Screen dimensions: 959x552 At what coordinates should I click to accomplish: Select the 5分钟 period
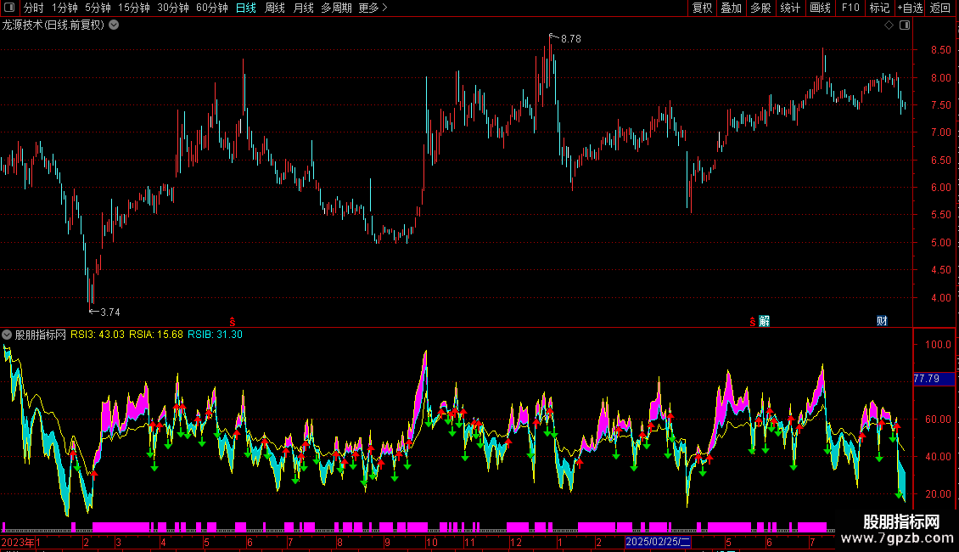click(x=98, y=8)
